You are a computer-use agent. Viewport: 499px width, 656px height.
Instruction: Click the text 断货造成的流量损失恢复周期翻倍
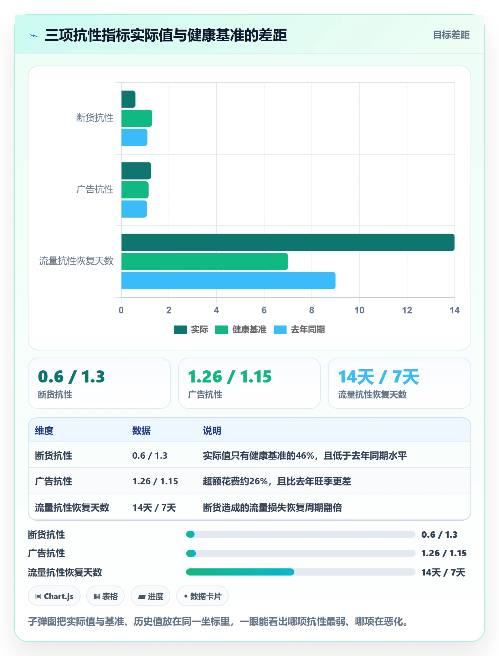(x=272, y=507)
